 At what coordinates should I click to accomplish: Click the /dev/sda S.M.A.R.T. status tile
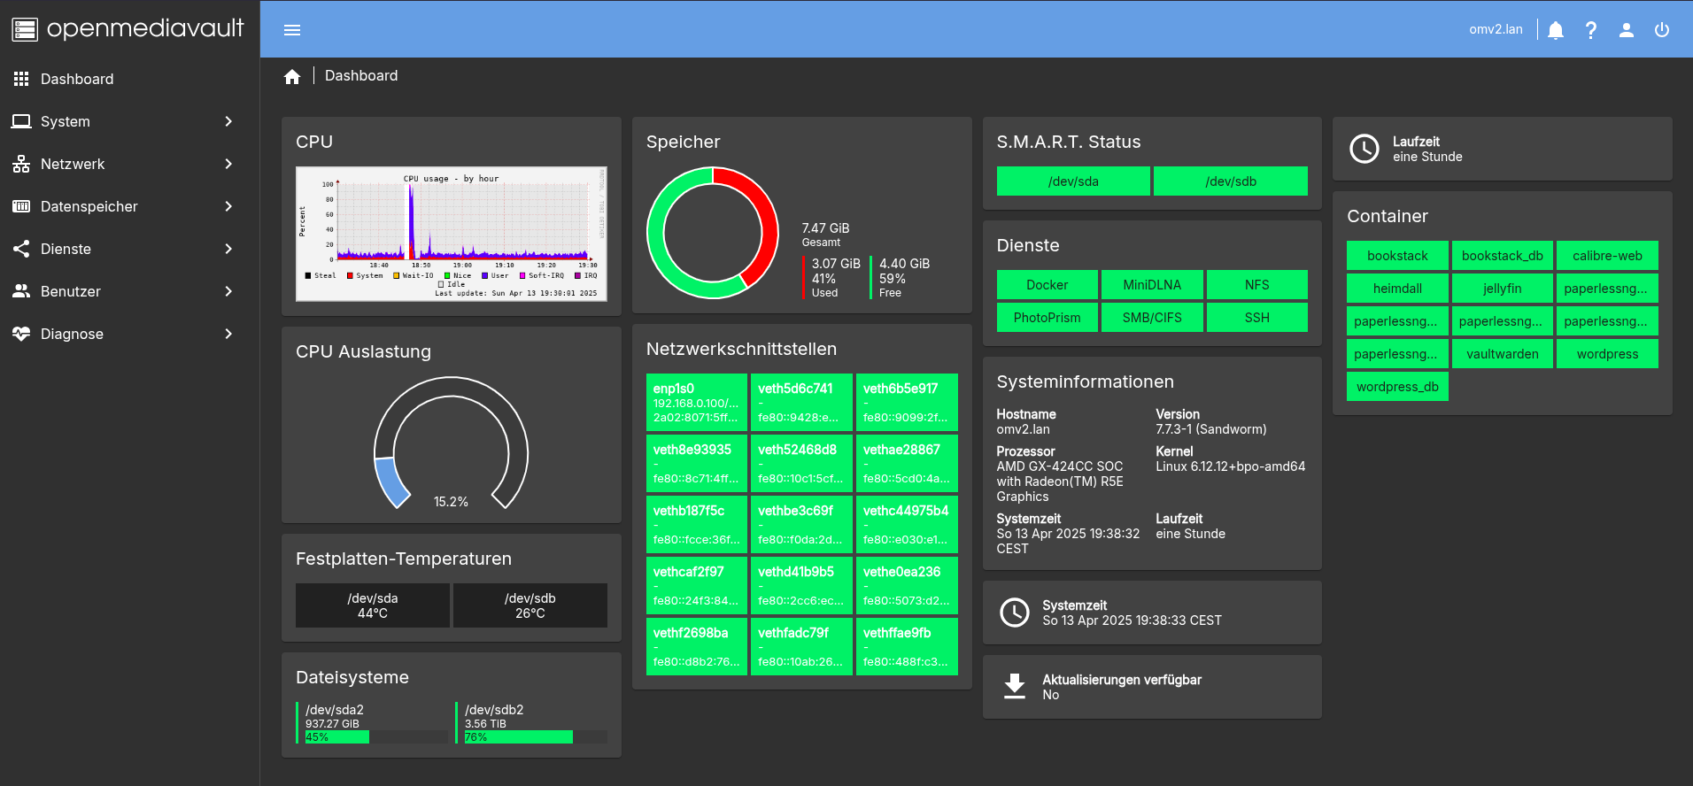1073,181
